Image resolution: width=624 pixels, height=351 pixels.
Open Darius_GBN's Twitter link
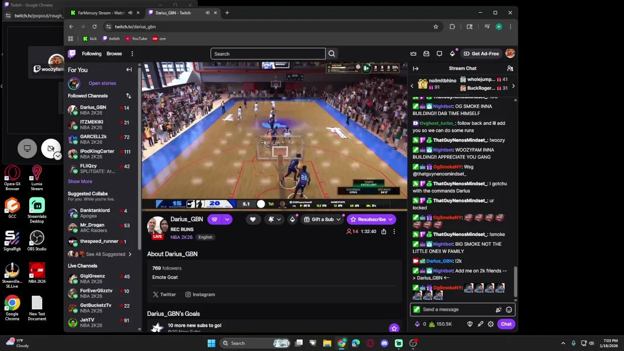[x=164, y=294]
